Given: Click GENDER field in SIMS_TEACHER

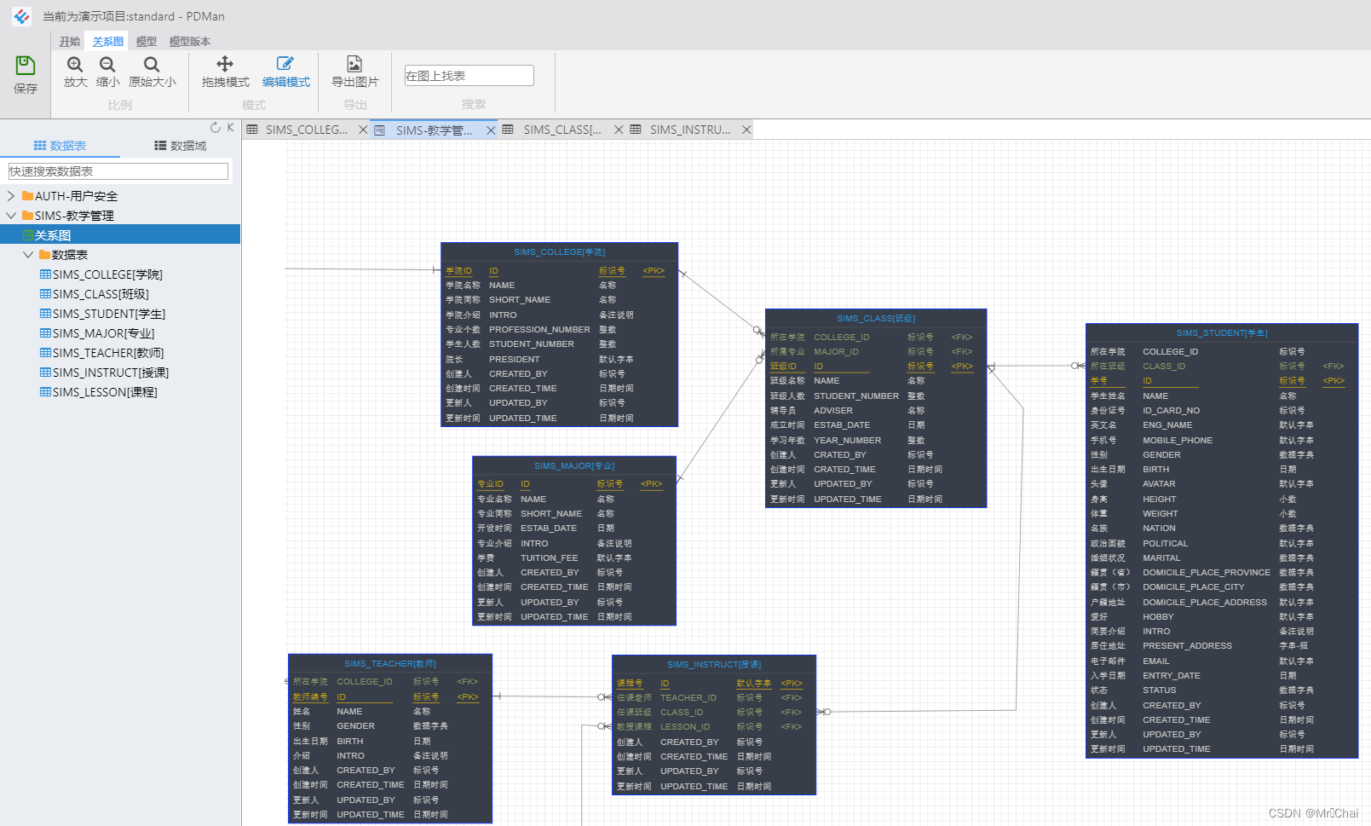Looking at the screenshot, I should click(x=355, y=726).
